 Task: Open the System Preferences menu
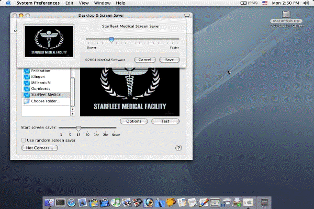pyautogui.click(x=38, y=3)
